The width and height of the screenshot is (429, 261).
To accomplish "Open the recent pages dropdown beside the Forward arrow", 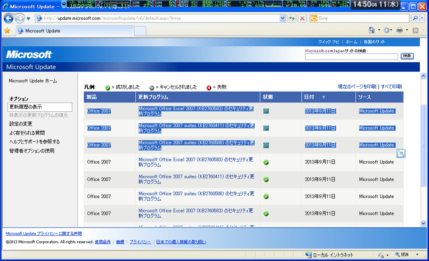I will pos(28,18).
